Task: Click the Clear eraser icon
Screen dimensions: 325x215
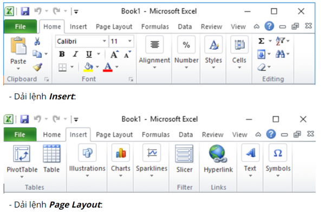Action: (262, 67)
